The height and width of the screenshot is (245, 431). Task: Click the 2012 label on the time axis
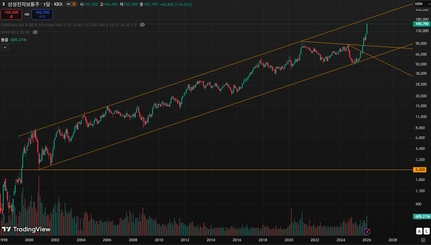point(185,240)
